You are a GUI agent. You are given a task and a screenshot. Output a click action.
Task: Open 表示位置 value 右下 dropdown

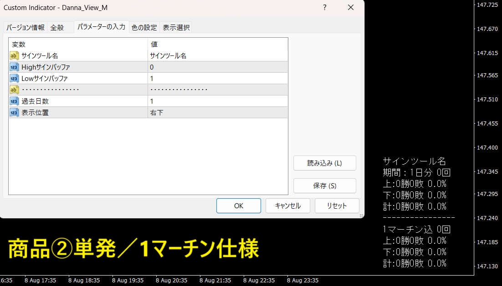218,112
